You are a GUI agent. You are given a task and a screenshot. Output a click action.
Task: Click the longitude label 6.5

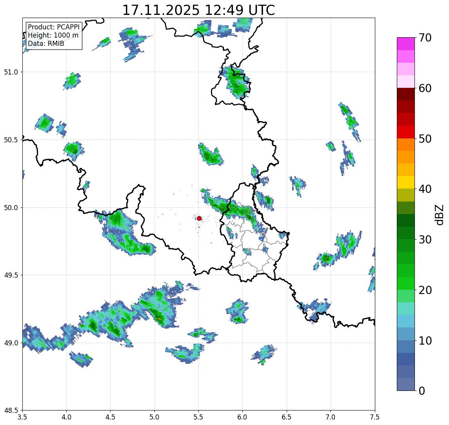[x=287, y=417]
